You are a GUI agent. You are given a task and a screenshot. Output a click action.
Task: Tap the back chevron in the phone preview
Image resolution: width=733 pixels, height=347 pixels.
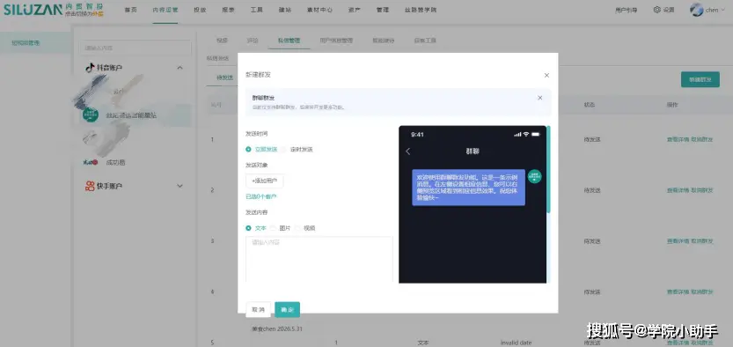point(408,151)
